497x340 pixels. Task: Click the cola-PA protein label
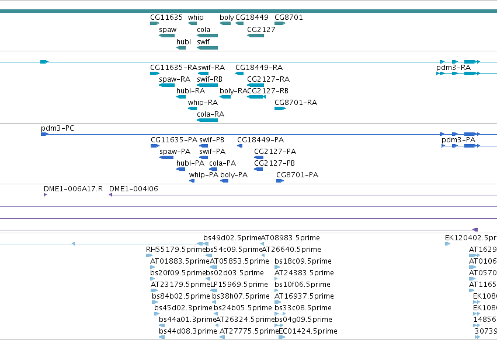[223, 163]
